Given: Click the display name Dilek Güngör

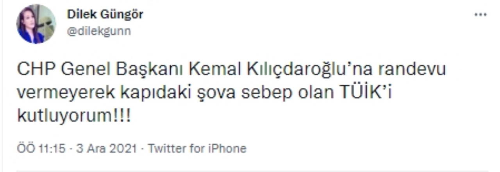Looking at the screenshot, I should point(105,14).
